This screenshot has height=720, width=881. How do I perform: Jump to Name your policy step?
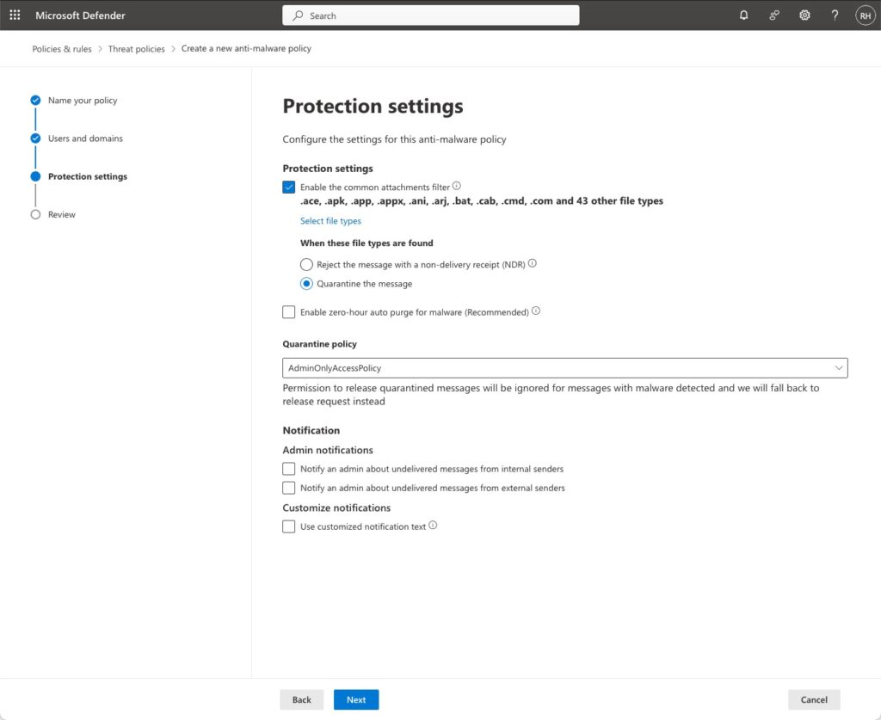click(x=83, y=101)
